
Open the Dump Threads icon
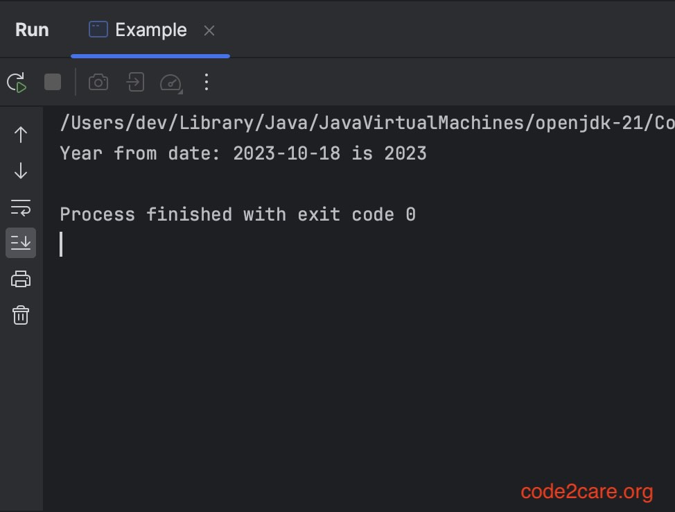click(x=134, y=81)
